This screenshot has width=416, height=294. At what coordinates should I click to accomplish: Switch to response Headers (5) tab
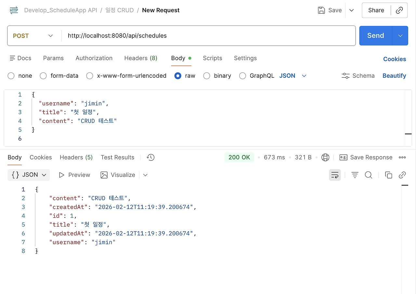[x=76, y=157]
